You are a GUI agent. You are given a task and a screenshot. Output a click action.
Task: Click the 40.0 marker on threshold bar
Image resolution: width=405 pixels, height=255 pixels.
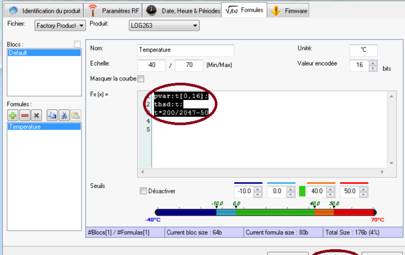coord(314,207)
